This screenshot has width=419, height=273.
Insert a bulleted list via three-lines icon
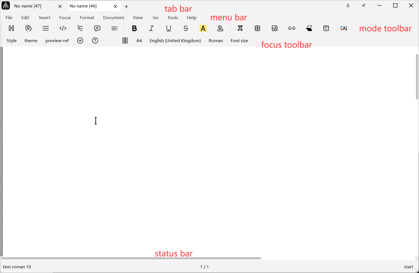tap(46, 28)
